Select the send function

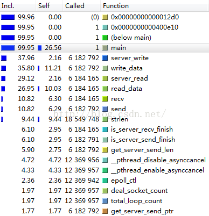click(x=119, y=109)
